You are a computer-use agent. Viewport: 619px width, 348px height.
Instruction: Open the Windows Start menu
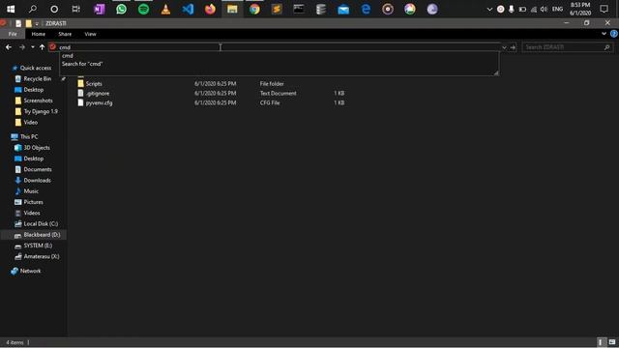[11, 9]
